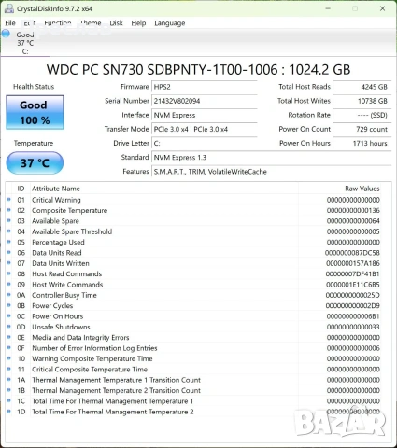Click the CrystalDiskInfo app icon in title bar
Screen dimensions: 397x448
pyautogui.click(x=9, y=8)
